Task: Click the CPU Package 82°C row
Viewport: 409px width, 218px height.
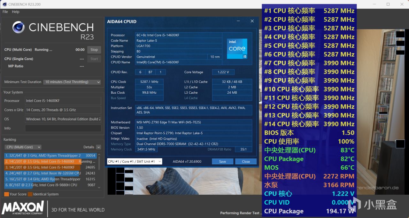Action: [309, 159]
